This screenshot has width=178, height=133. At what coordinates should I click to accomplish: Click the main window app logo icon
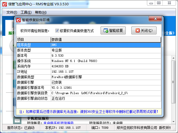point(4,4)
